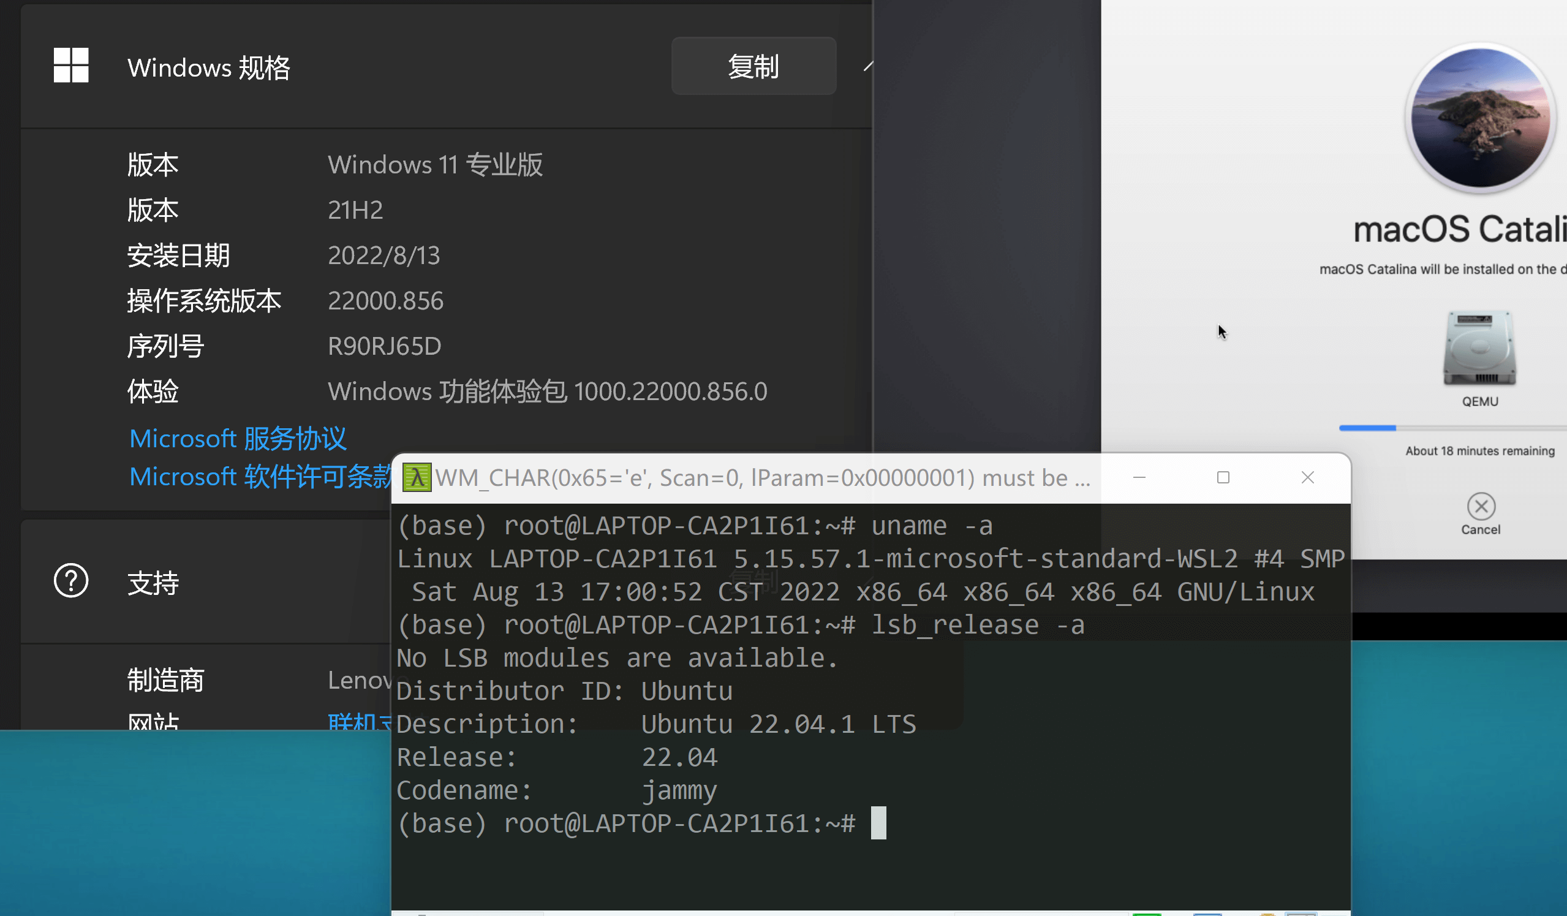Open the Microsoft 服务协议 link
Viewport: 1567px width, 916px height.
click(x=238, y=438)
